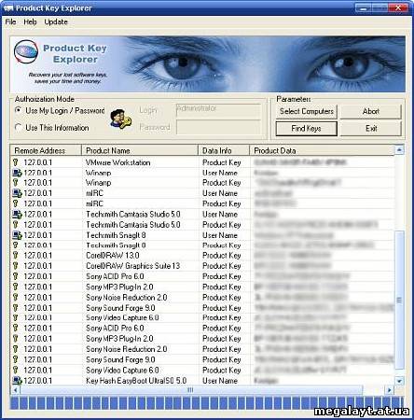The height and width of the screenshot is (420, 414).
Task: Click key icon of CorelDRAW Graphics Suite 13 row
Action: click(x=16, y=266)
